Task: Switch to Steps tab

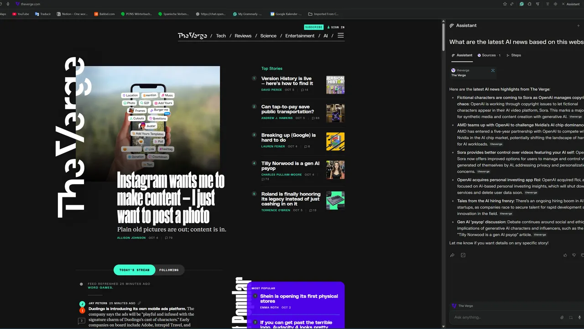Action: coord(514,55)
